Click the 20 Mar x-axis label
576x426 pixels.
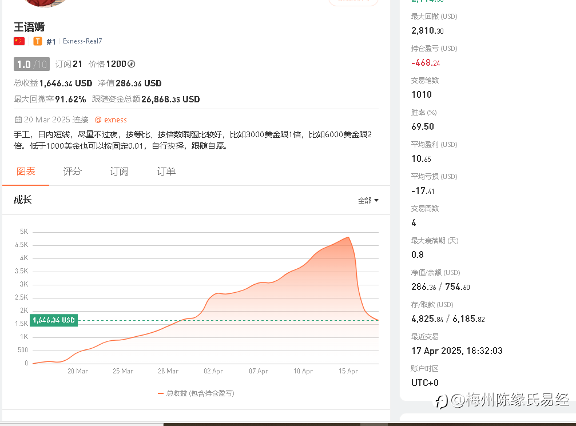point(78,371)
